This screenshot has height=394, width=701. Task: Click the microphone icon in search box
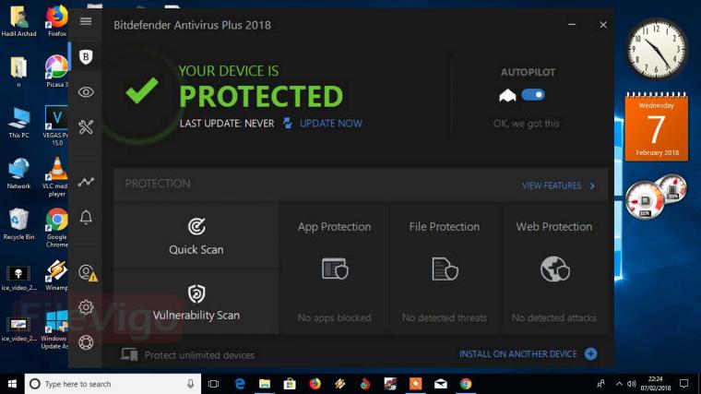190,384
